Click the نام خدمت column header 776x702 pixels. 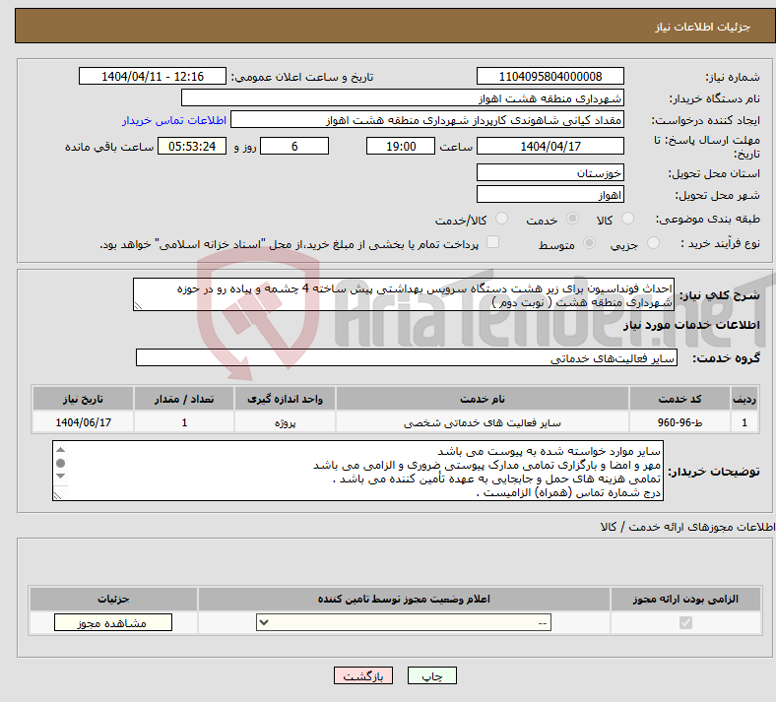483,399
